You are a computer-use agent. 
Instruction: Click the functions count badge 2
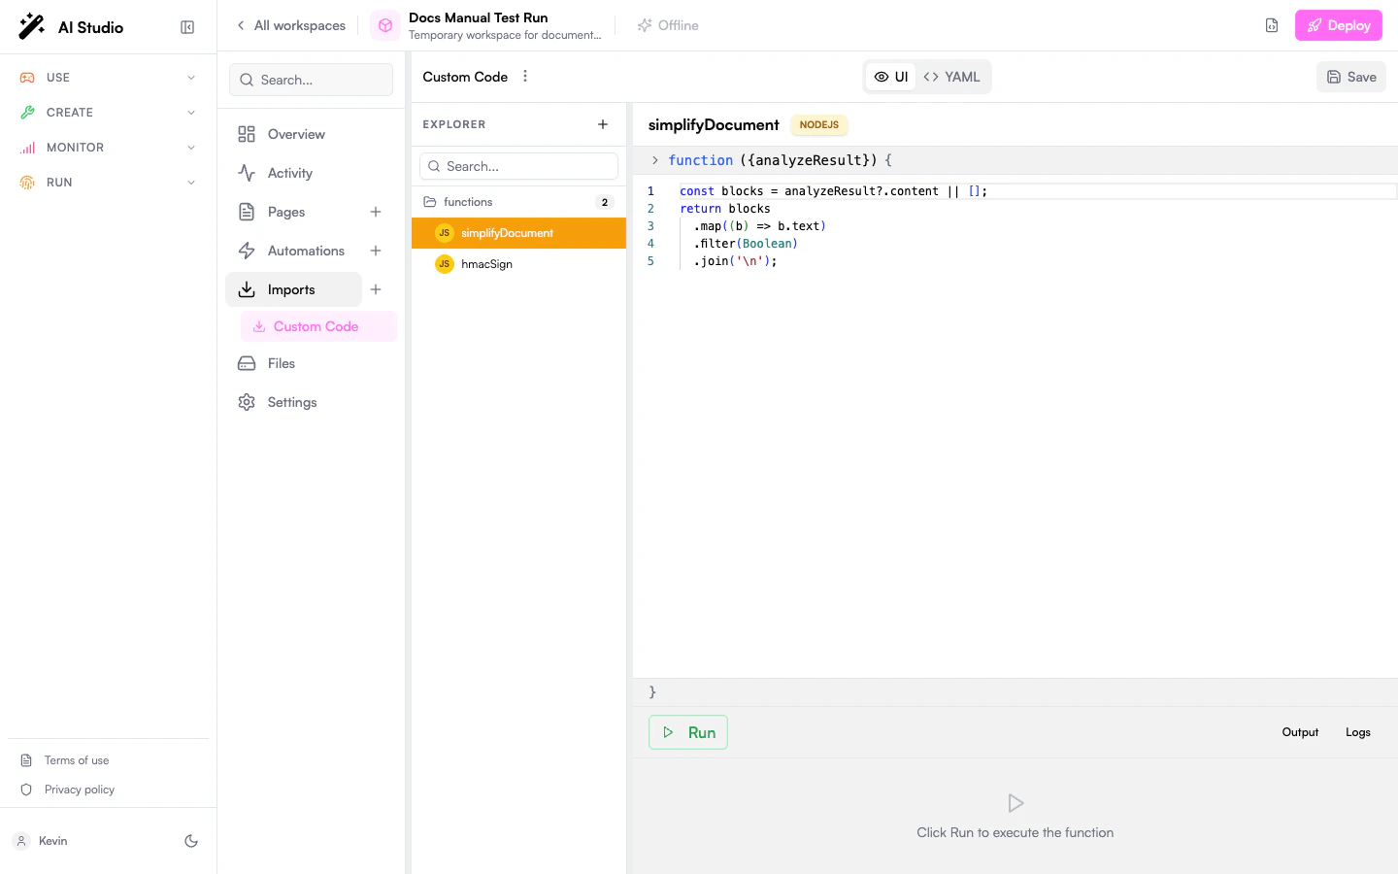click(x=605, y=202)
